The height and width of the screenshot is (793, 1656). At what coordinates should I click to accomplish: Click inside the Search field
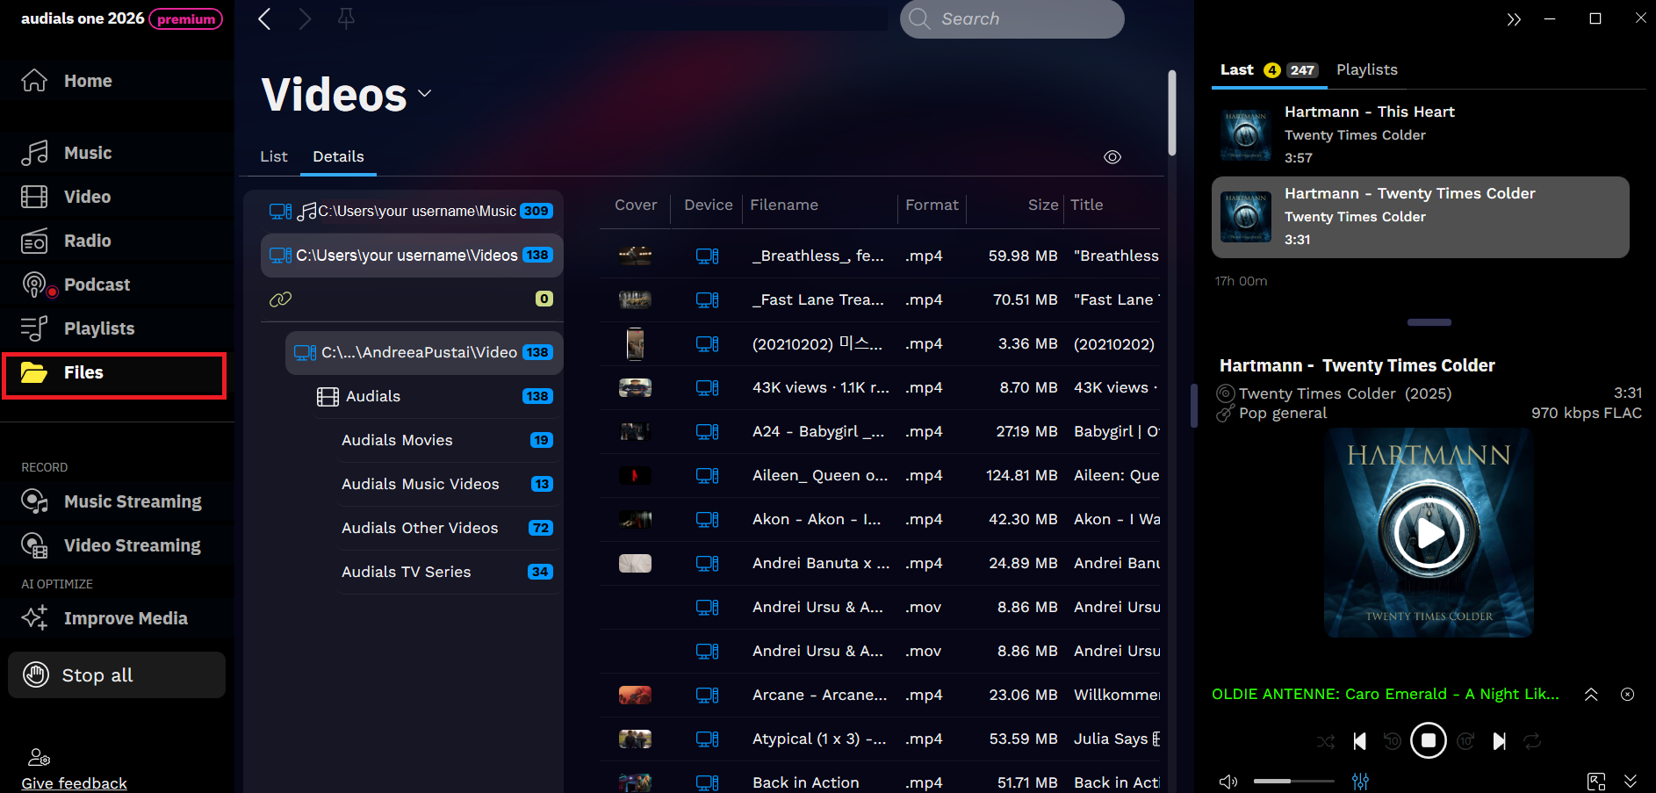(1010, 18)
